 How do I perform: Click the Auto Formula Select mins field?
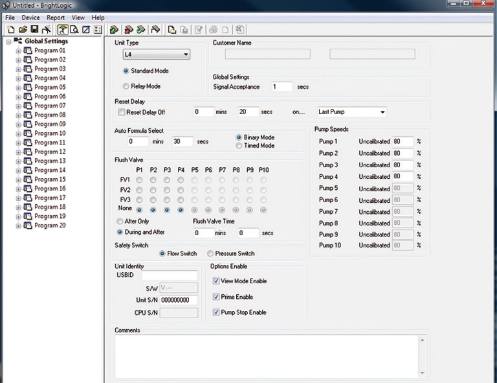[x=138, y=141]
